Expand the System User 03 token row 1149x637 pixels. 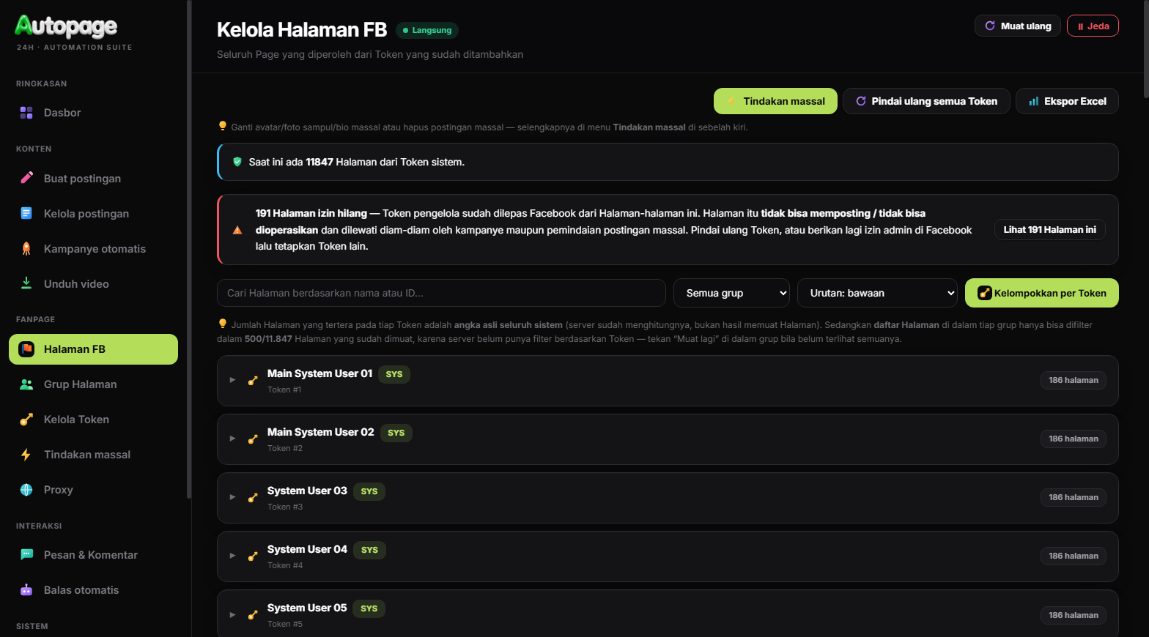(x=668, y=498)
